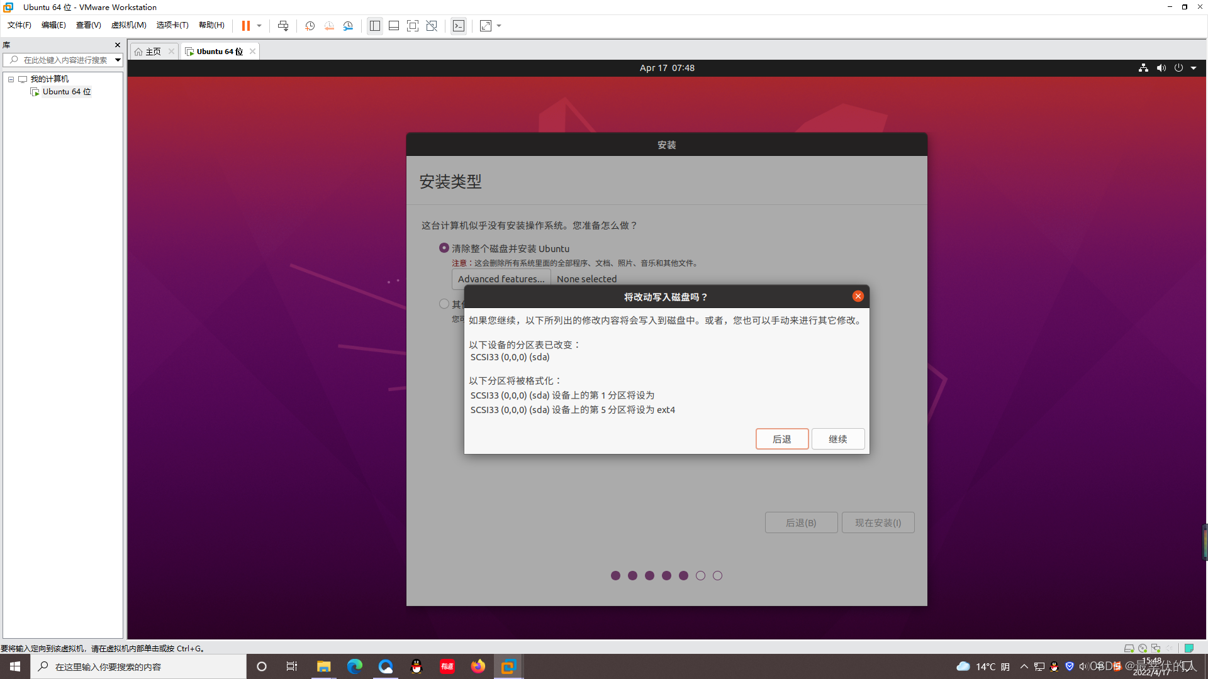Image resolution: width=1208 pixels, height=679 pixels.
Task: Close the 将改动写入磁盘吗 dialog
Action: point(858,296)
